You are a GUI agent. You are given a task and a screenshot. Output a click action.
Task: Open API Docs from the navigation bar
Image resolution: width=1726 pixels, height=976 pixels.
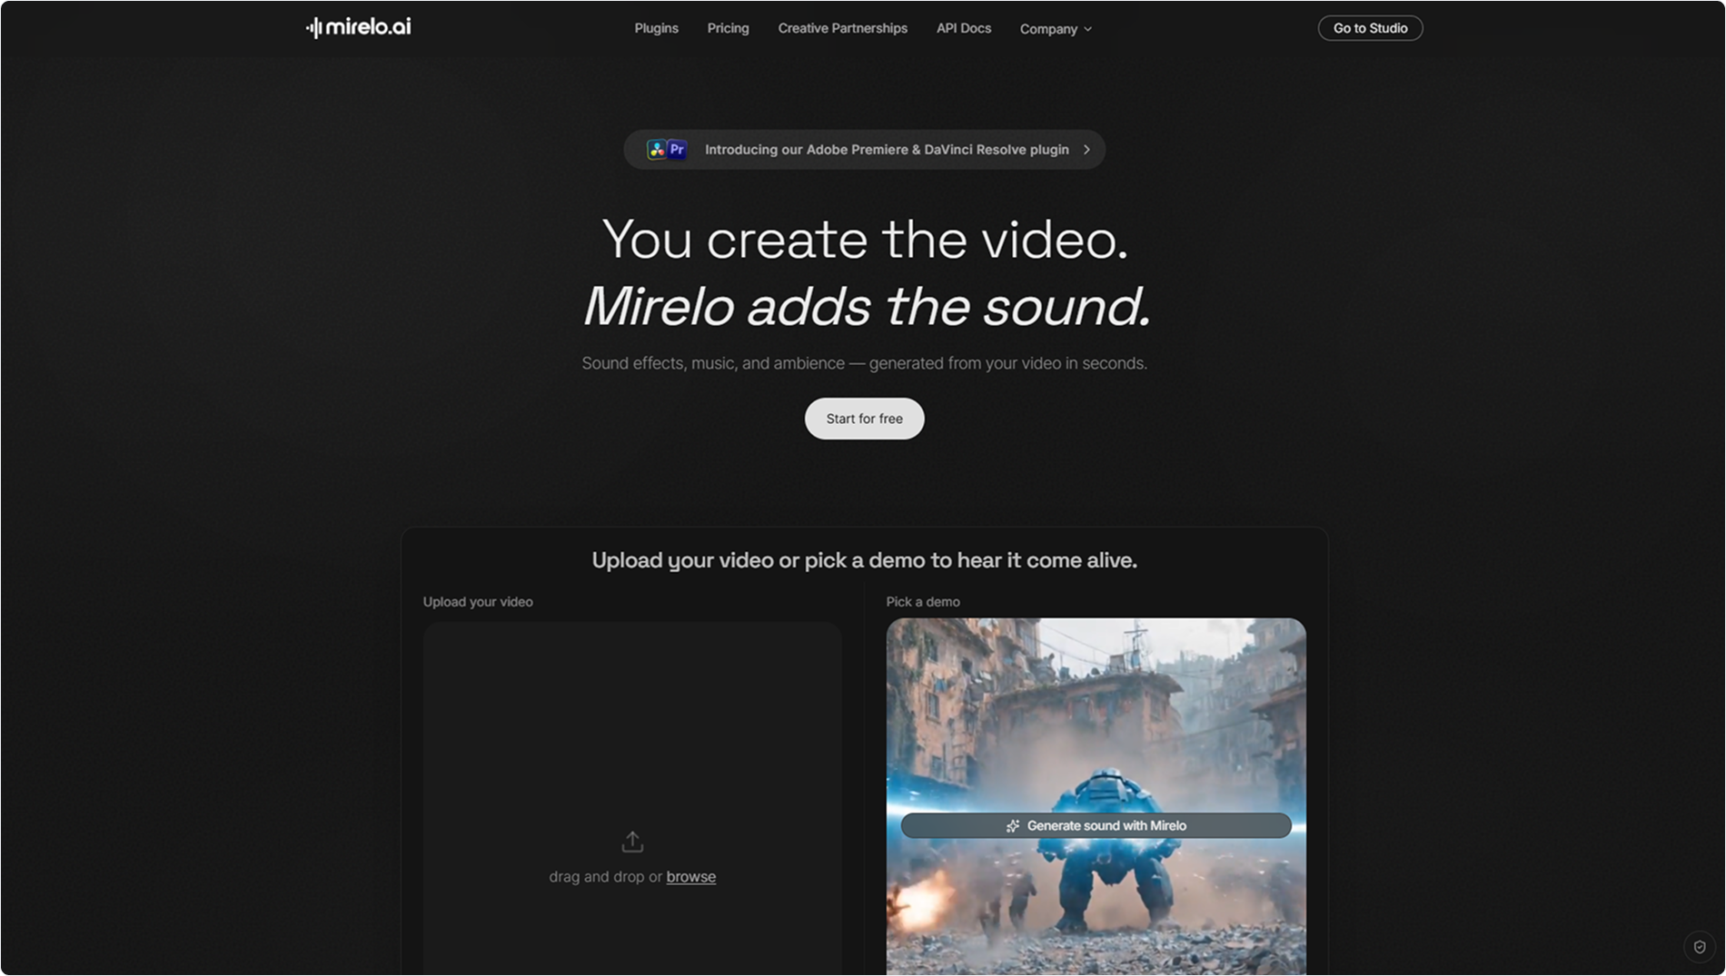click(963, 28)
